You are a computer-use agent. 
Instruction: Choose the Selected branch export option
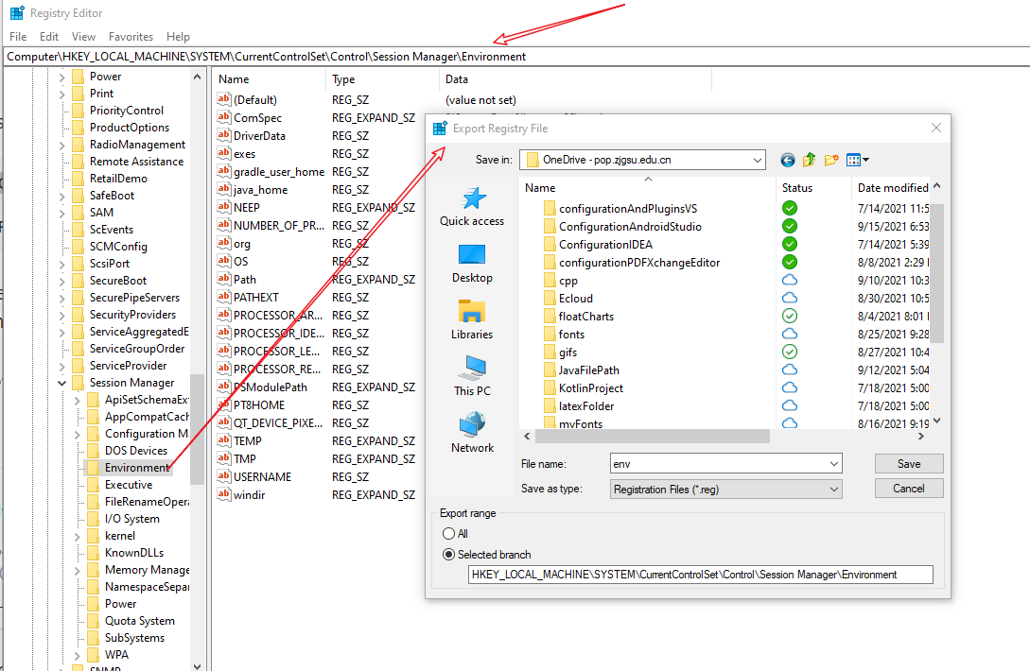click(x=448, y=555)
